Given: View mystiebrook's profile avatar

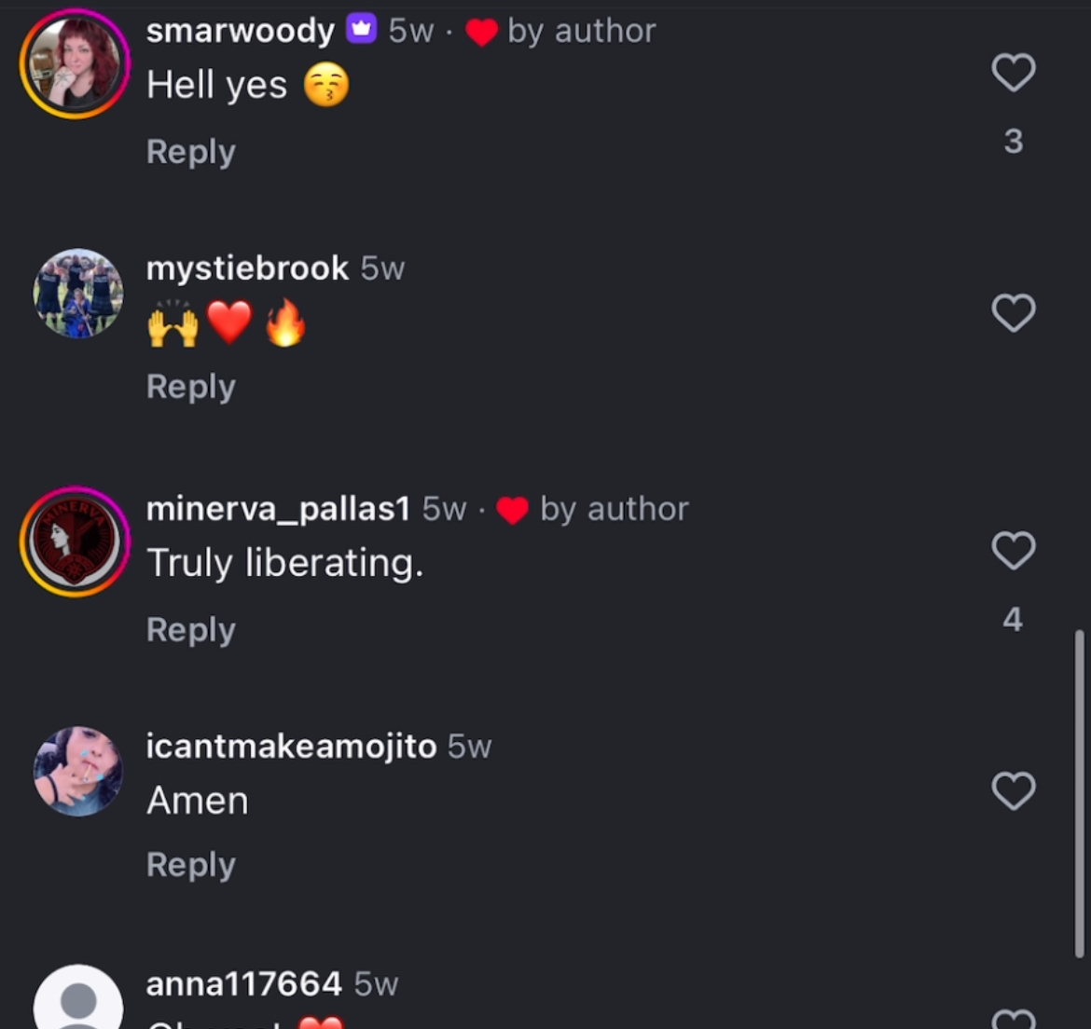Looking at the screenshot, I should coord(78,294).
